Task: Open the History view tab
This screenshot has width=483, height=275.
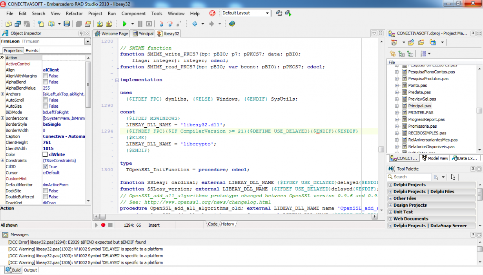Action: click(x=227, y=224)
